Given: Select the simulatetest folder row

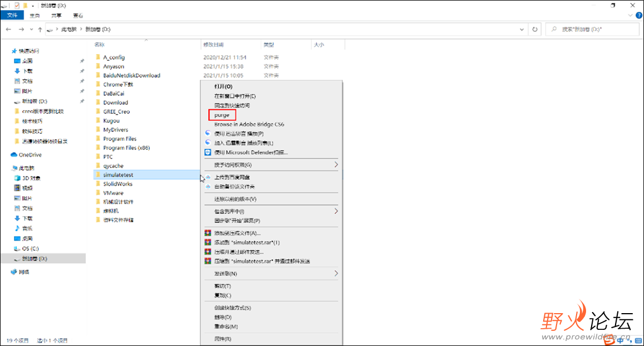Looking at the screenshot, I should coord(147,175).
